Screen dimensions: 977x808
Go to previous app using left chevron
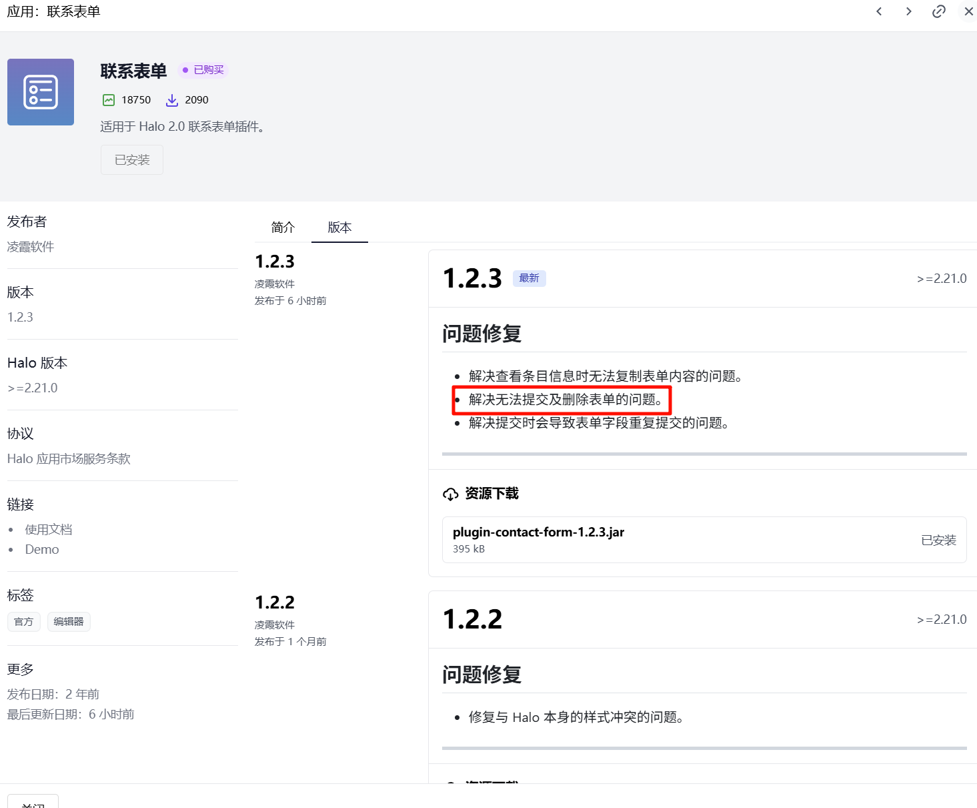click(x=879, y=11)
